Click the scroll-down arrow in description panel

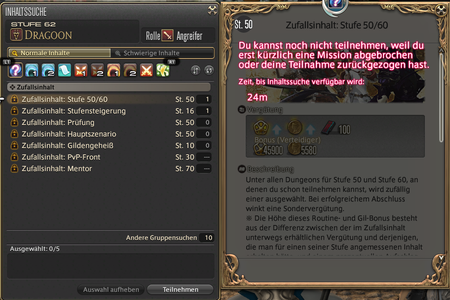(441, 258)
